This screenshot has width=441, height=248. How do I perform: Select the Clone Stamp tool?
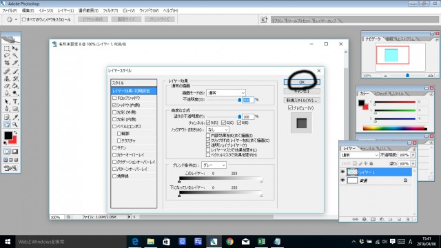7,79
